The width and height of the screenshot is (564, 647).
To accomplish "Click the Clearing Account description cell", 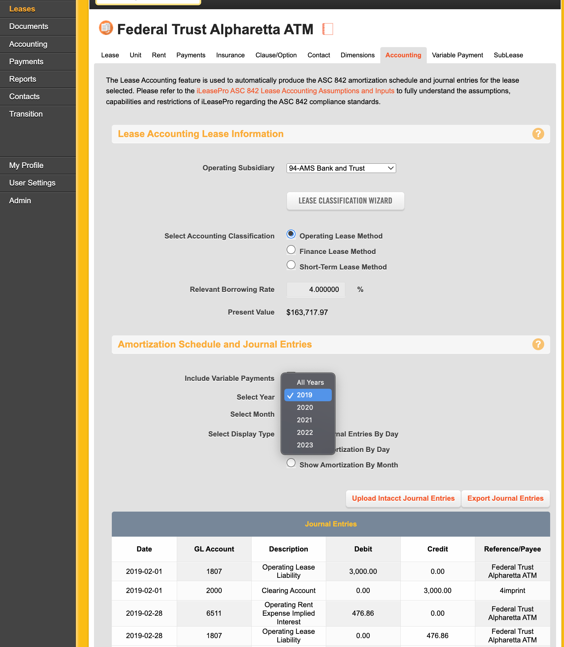I will coord(289,591).
